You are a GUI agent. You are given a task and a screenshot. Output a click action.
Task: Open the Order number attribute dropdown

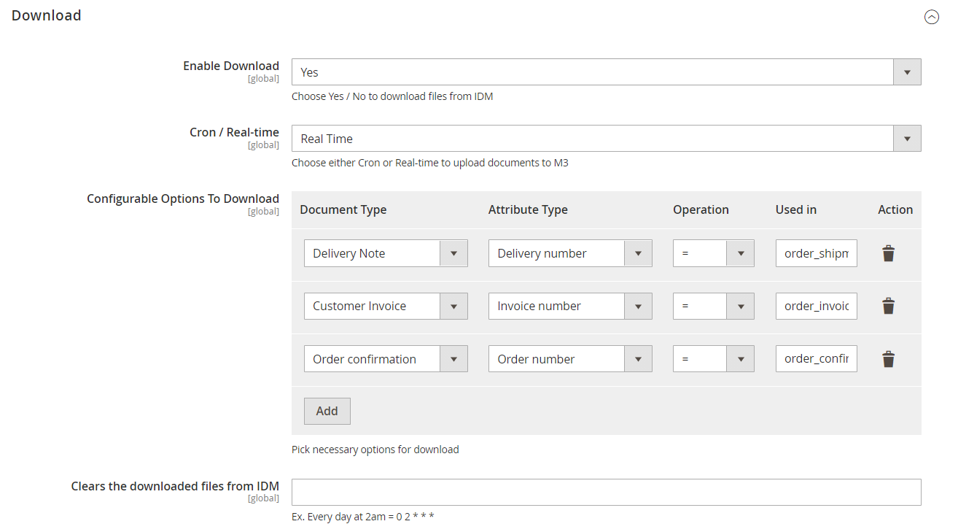click(x=570, y=359)
